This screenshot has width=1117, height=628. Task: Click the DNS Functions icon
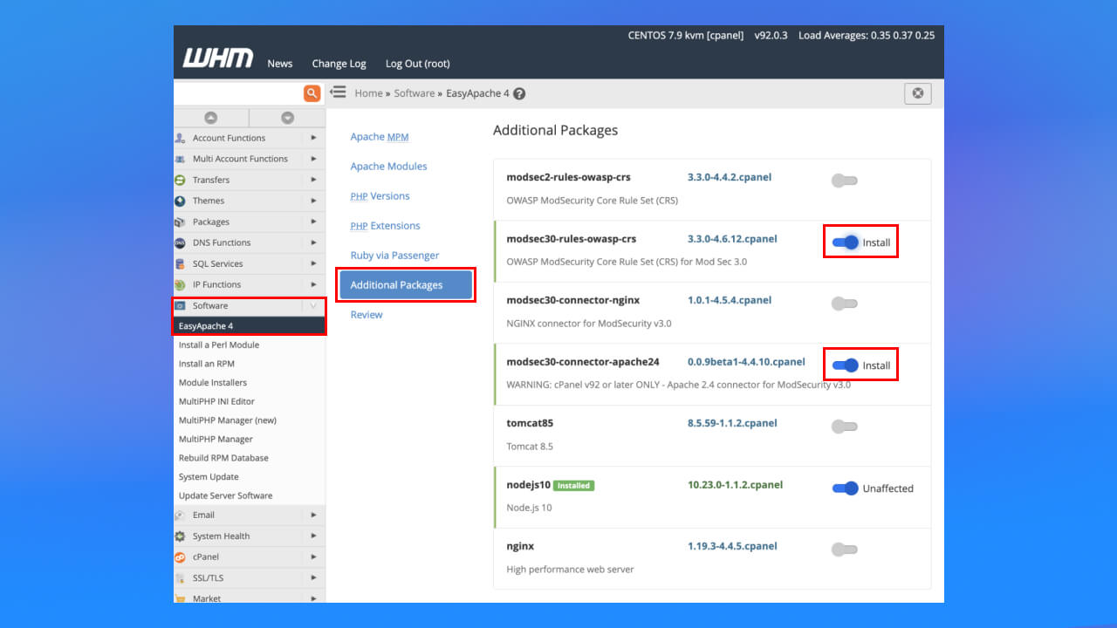click(x=180, y=242)
